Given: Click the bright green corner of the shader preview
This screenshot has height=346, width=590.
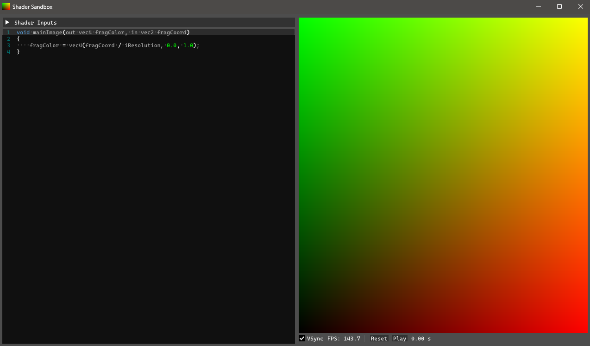Looking at the screenshot, I should (x=303, y=22).
